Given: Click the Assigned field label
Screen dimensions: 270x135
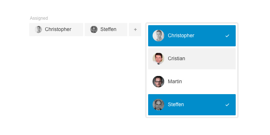Looking at the screenshot, I should pos(39,18).
